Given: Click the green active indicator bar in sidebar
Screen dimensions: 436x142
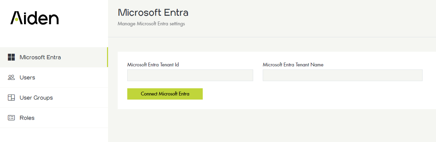Looking at the screenshot, I should [107, 57].
